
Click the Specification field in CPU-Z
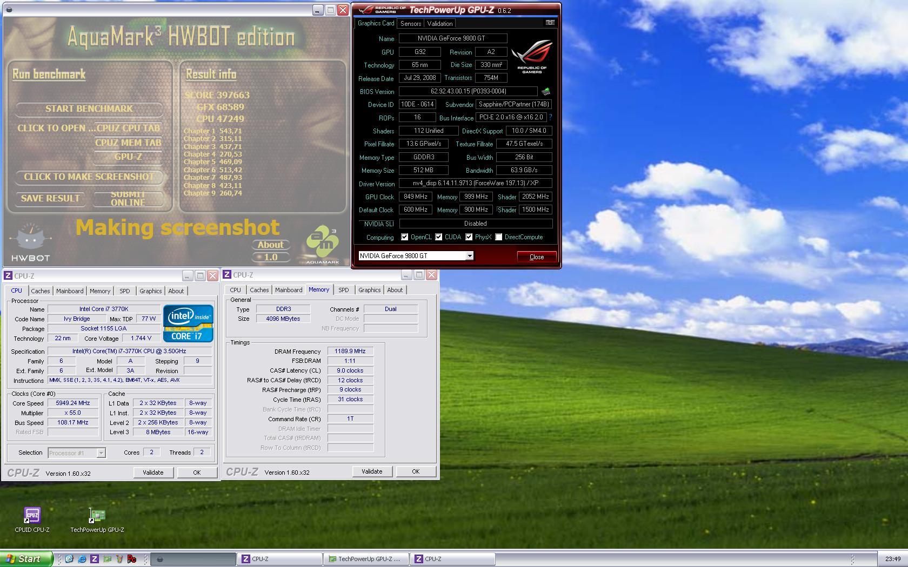coord(129,352)
